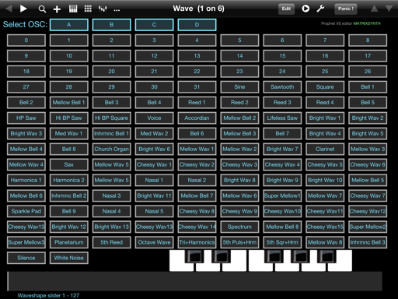This screenshot has height=299, width=398.
Task: Choose 5th Puls+Hrm wave
Action: pos(239,243)
